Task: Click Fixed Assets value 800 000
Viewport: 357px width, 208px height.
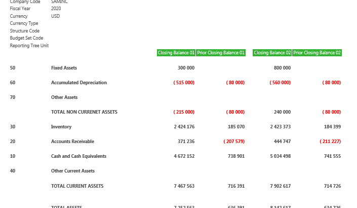Action: (x=283, y=68)
